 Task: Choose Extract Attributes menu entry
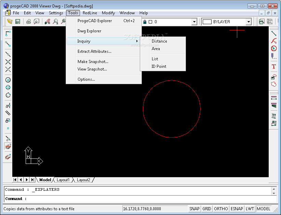(104, 51)
